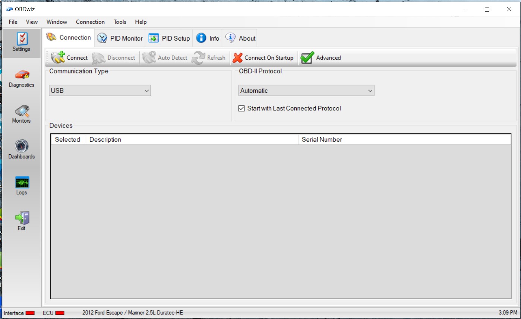Open the View menu
This screenshot has width=521, height=319.
click(32, 22)
